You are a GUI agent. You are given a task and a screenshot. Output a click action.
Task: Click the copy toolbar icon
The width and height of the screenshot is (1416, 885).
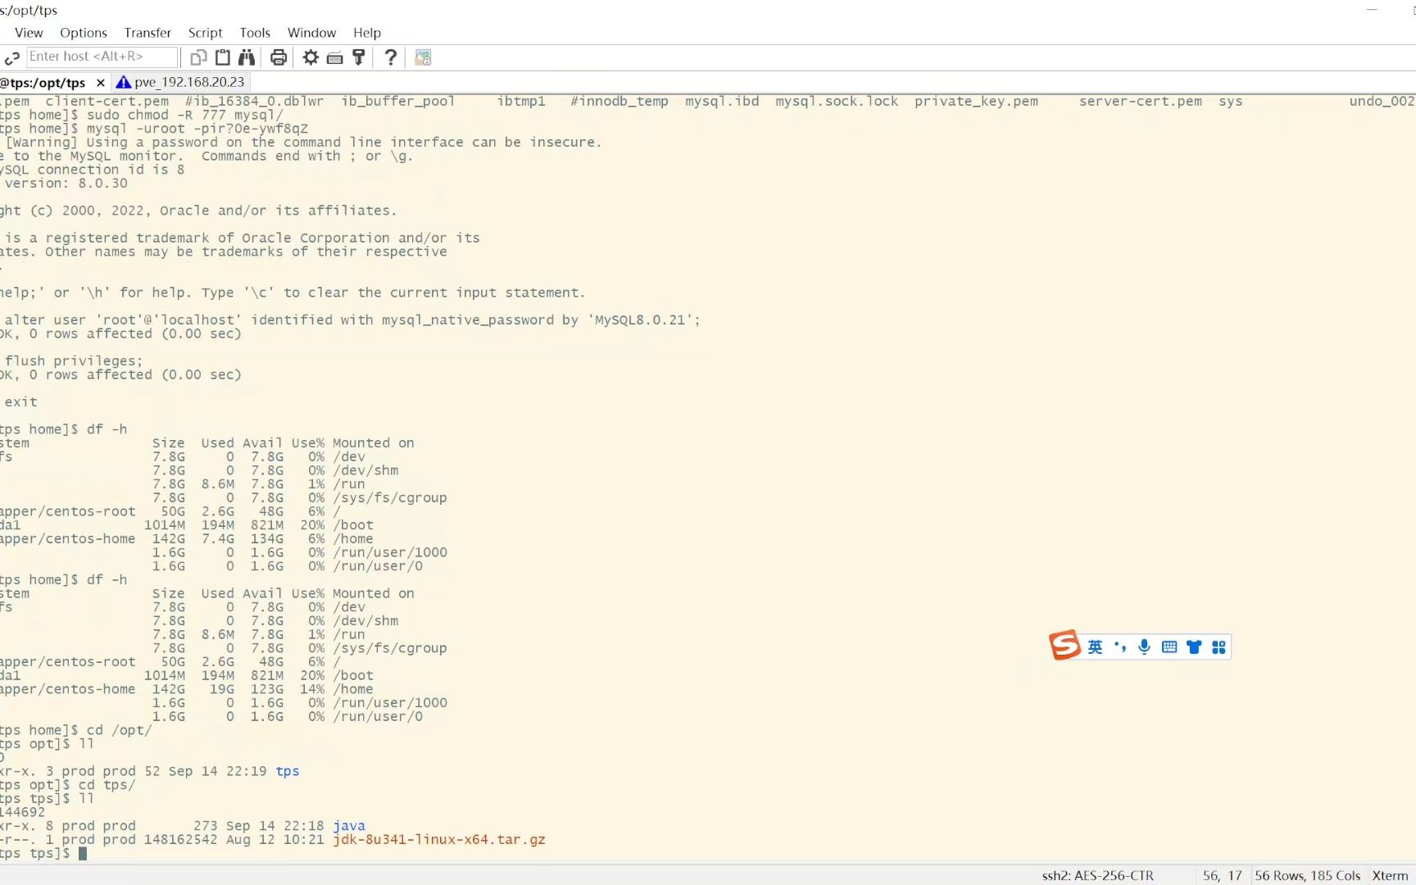197,57
